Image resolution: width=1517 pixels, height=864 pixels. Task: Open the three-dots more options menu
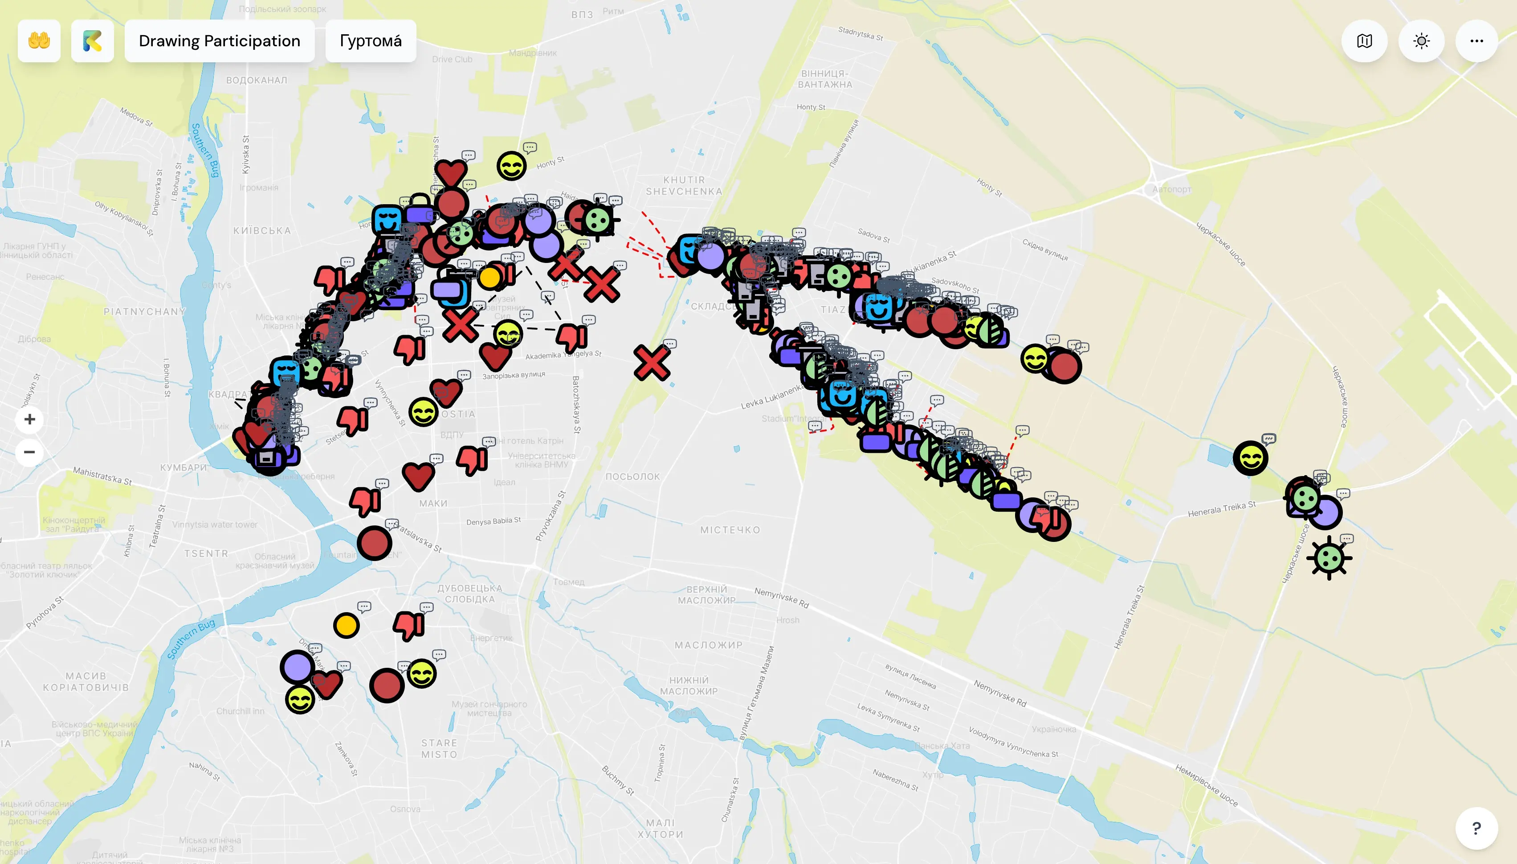(x=1476, y=41)
